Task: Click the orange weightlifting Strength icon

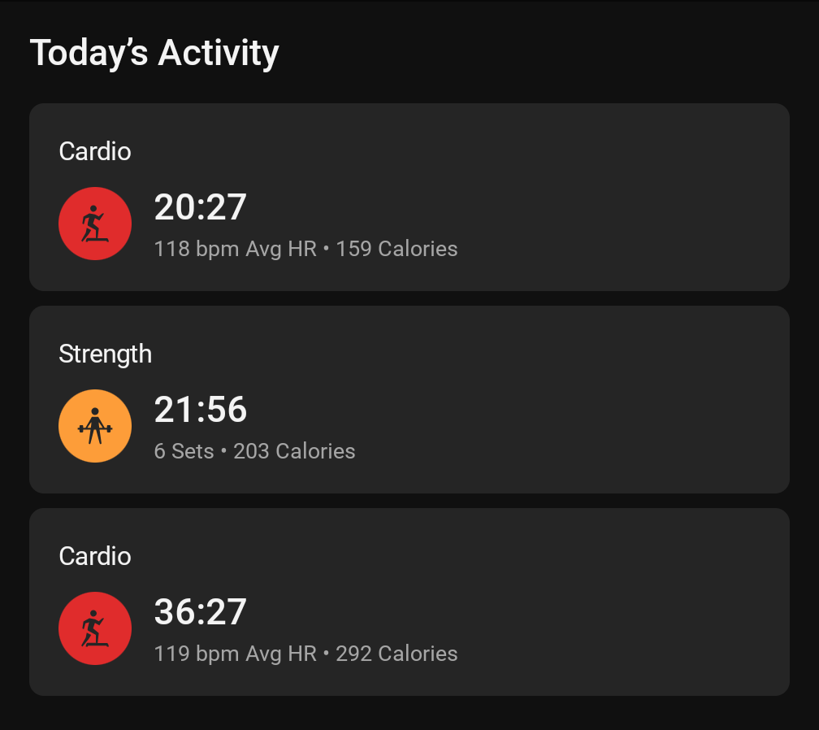Action: [94, 426]
